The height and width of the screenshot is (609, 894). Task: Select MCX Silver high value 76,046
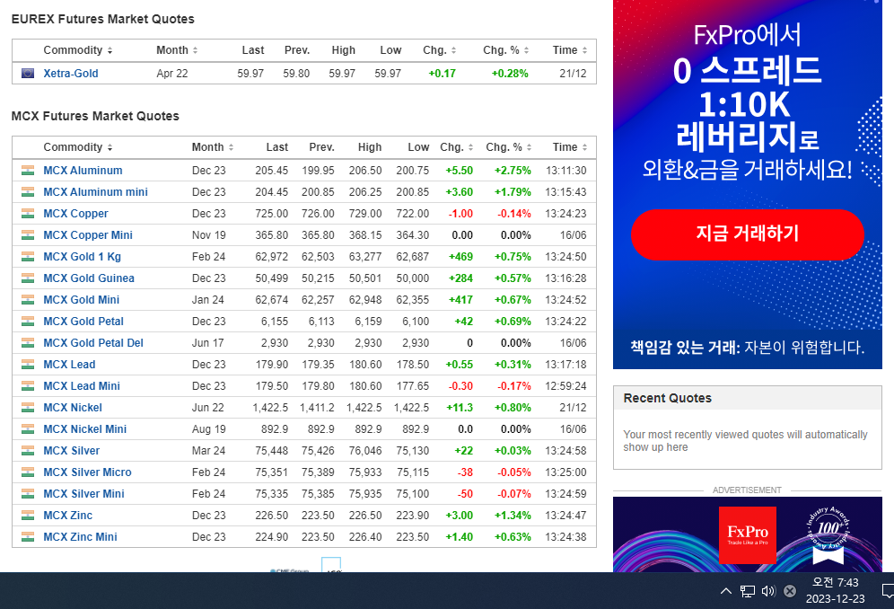tap(365, 451)
